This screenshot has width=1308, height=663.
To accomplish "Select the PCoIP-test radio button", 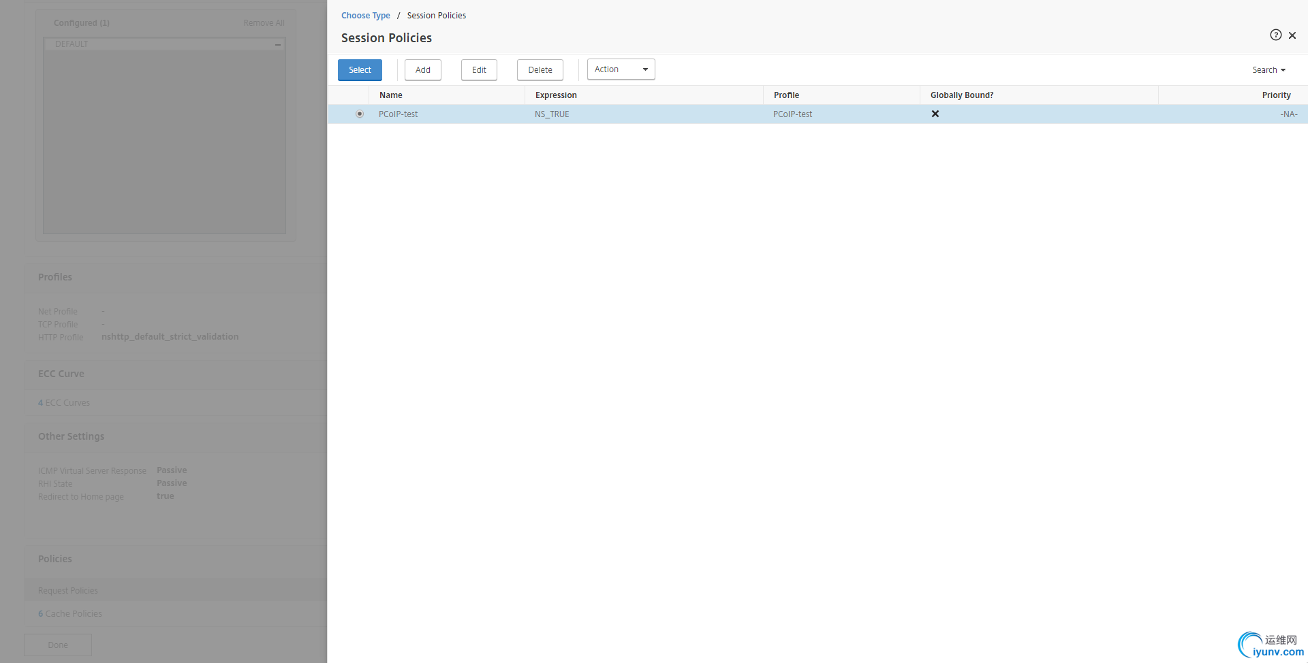I will coord(360,114).
